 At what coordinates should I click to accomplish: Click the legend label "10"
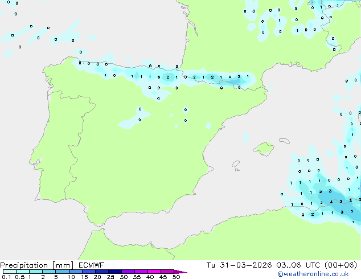(71, 277)
